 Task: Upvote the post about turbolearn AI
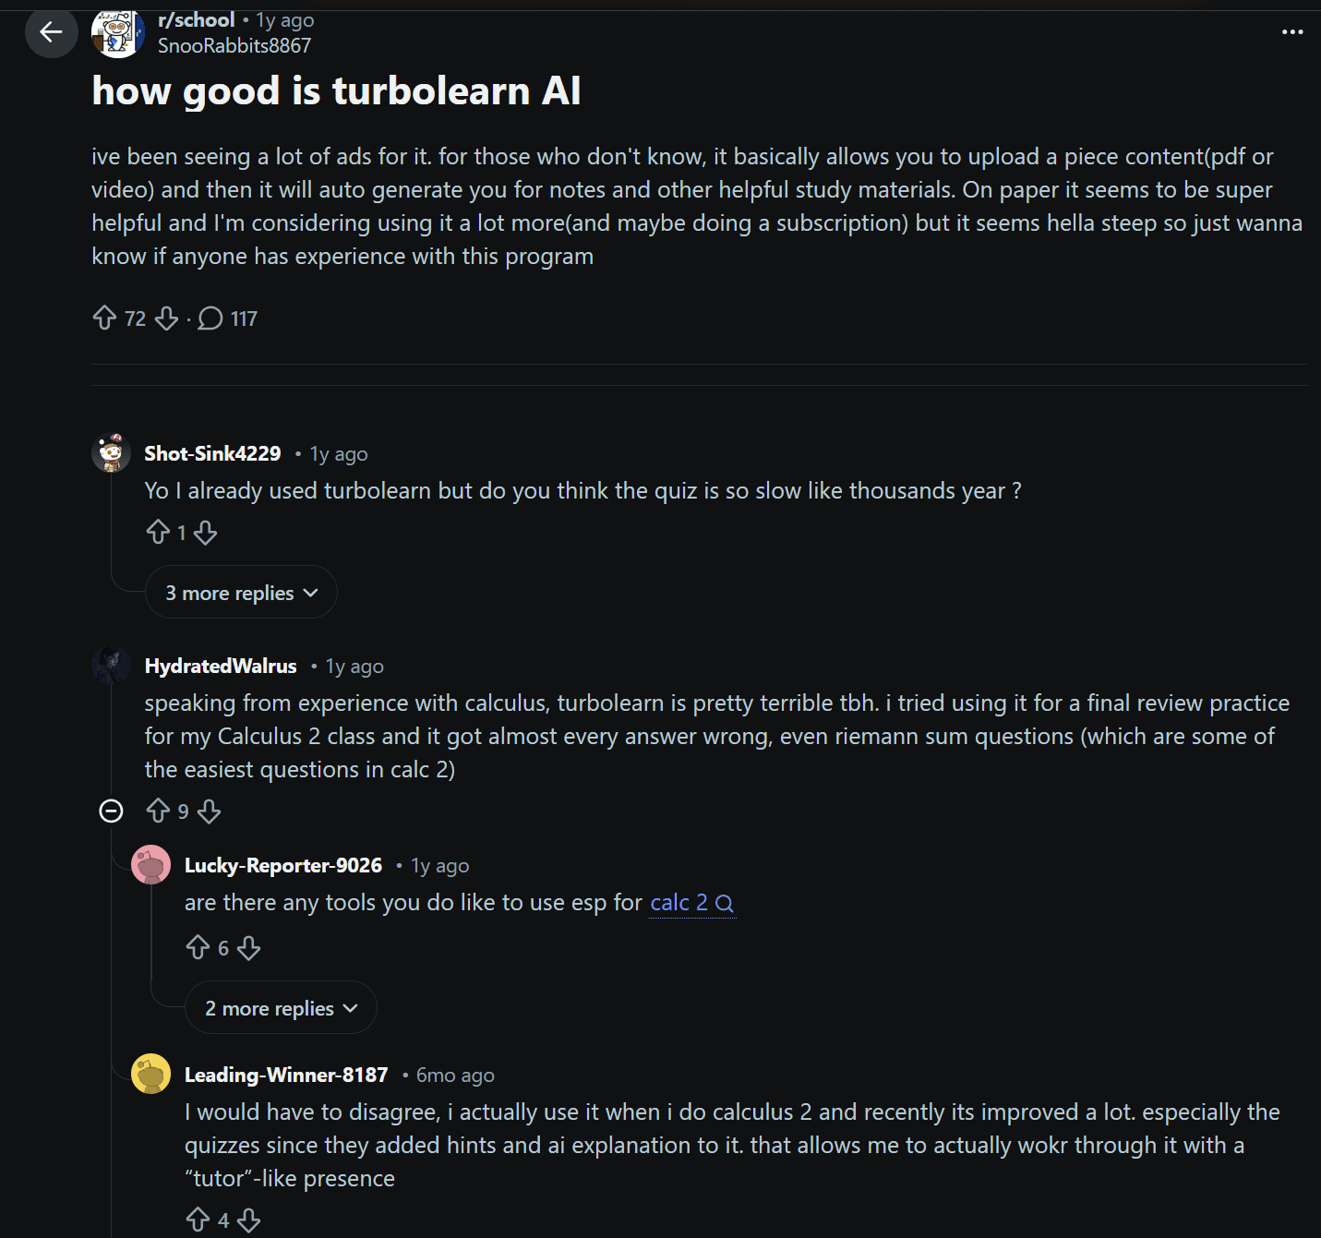pyautogui.click(x=105, y=318)
